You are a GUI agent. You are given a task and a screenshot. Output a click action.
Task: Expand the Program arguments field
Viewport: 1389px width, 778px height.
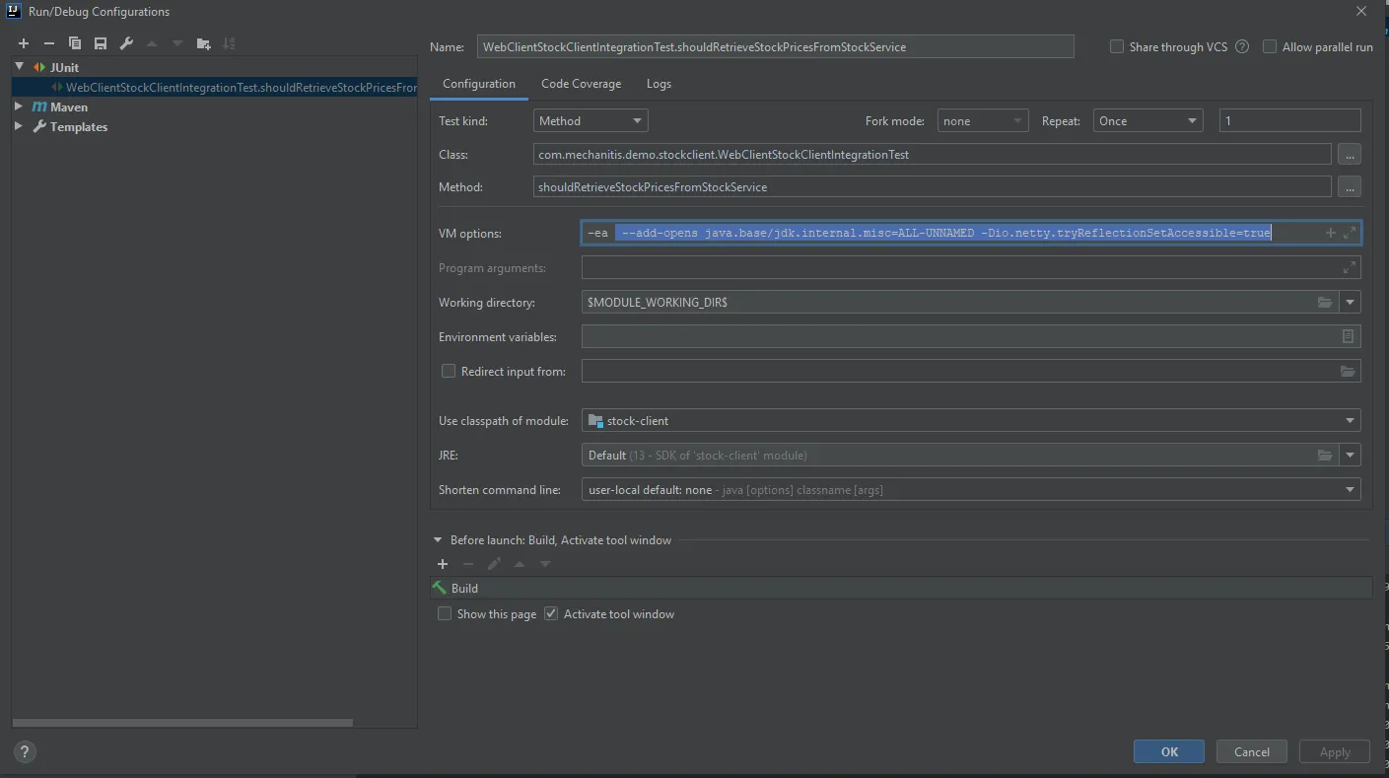click(x=1349, y=267)
